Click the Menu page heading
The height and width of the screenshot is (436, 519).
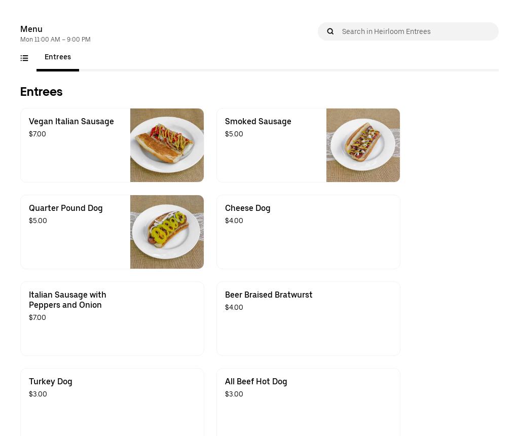point(31,29)
